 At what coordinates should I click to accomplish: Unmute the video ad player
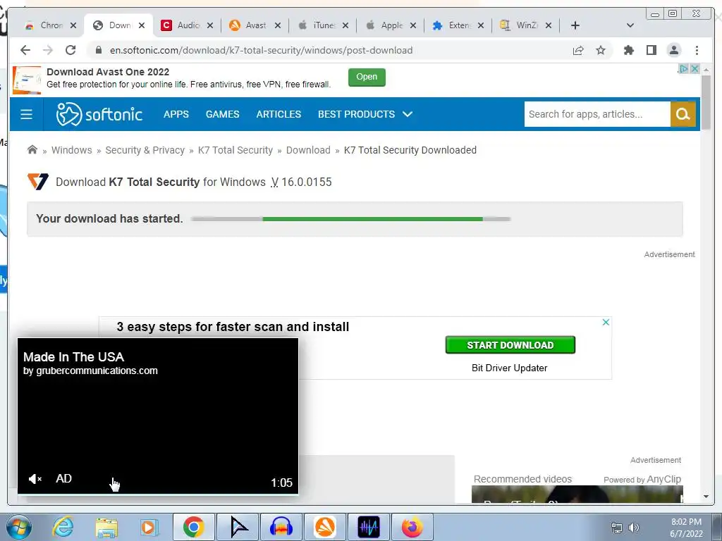tap(35, 479)
